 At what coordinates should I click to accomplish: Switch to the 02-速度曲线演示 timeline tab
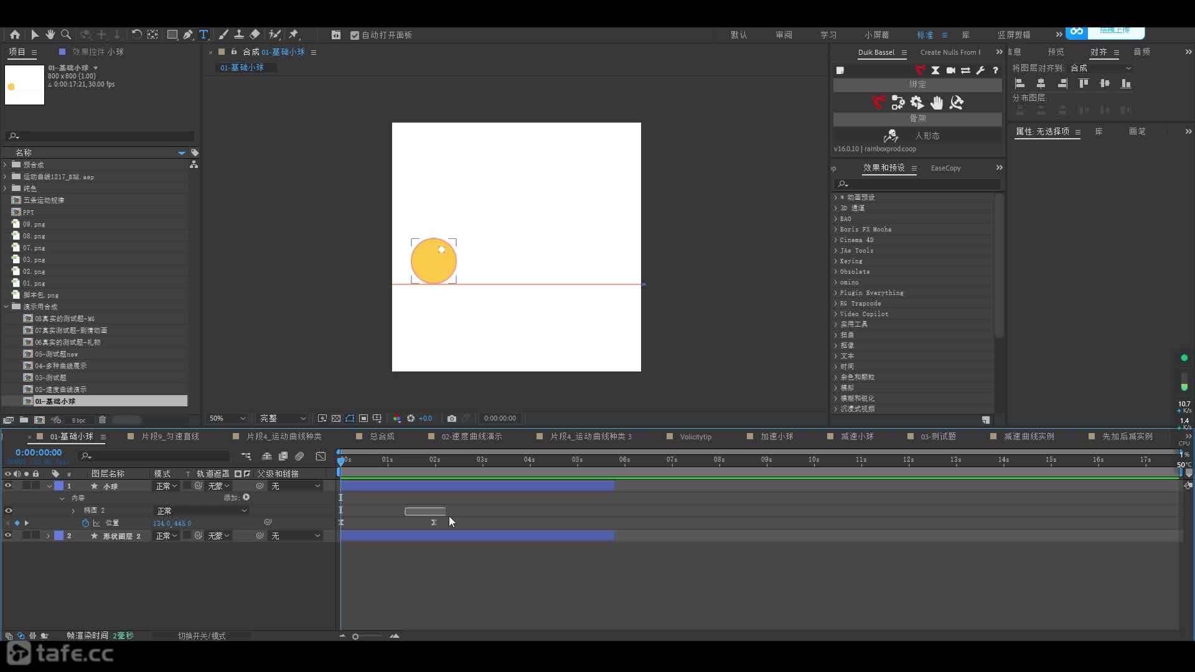coord(471,436)
